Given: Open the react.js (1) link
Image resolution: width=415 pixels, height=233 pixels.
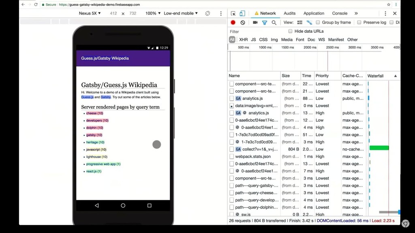Looking at the screenshot, I should point(94,171).
